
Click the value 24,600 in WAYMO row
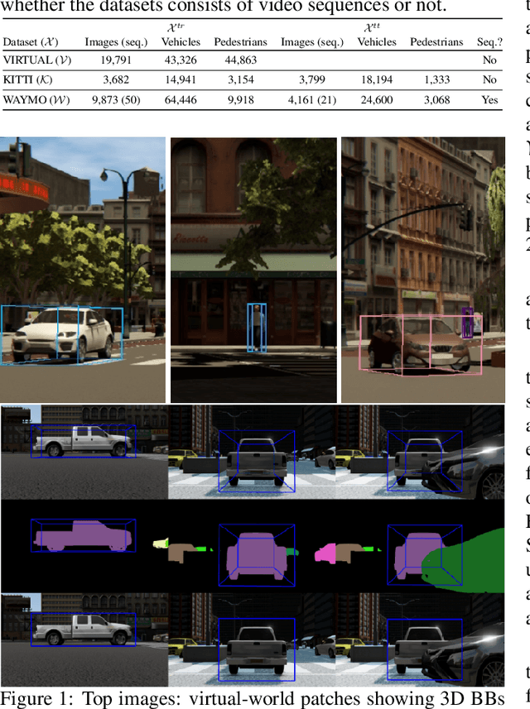377,100
